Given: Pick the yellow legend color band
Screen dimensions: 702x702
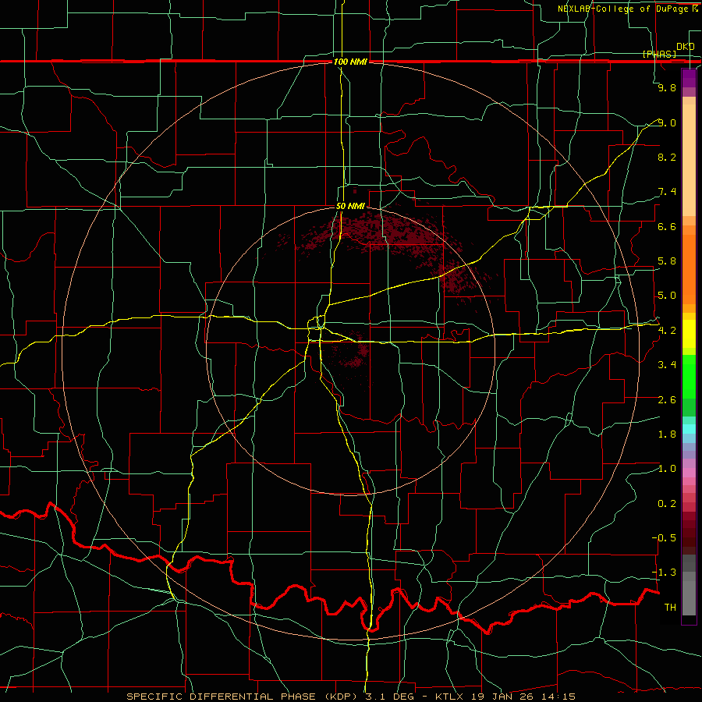Looking at the screenshot, I should (689, 334).
